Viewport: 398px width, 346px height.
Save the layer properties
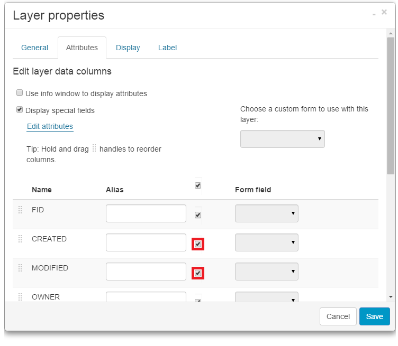[x=374, y=316]
